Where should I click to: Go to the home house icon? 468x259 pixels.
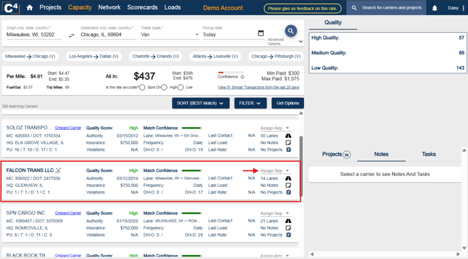click(29, 7)
